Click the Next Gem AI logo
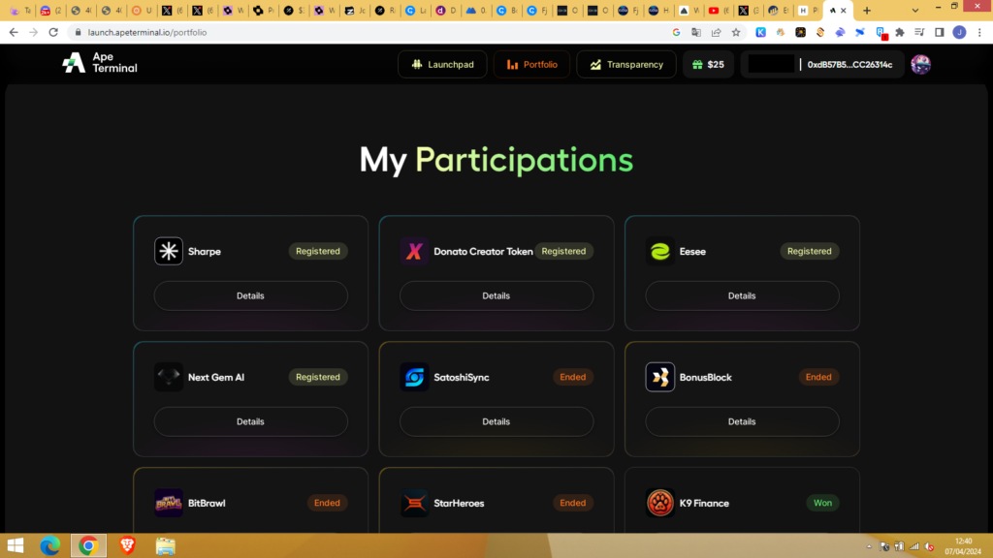The image size is (993, 558). [x=169, y=377]
